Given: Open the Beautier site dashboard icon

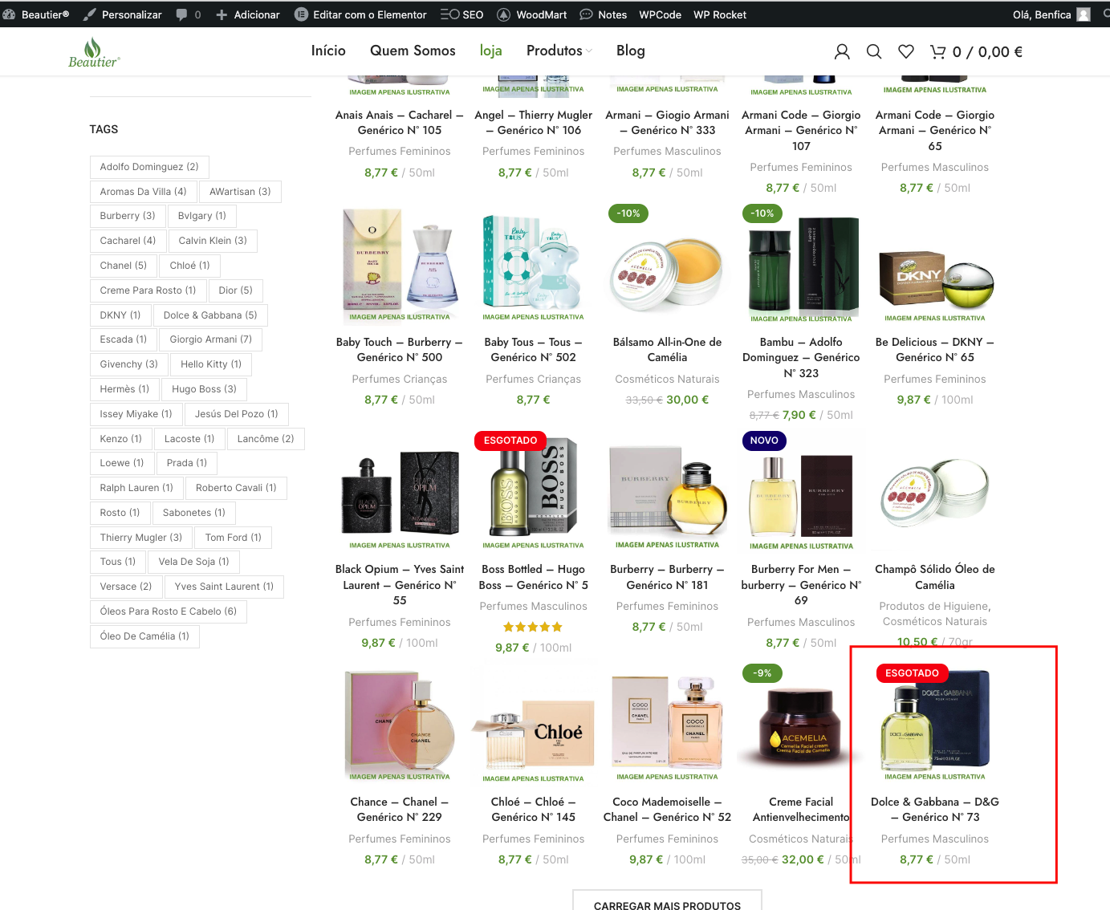Looking at the screenshot, I should 10,14.
